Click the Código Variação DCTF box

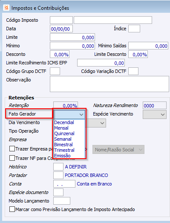[133, 71]
